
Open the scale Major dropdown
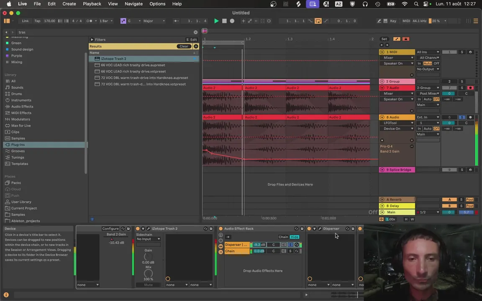(x=154, y=21)
